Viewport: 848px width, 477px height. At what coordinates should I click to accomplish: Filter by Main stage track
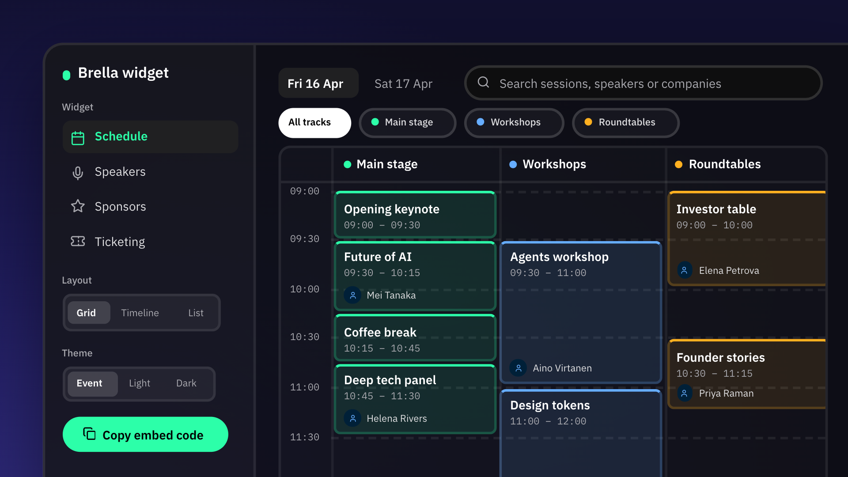pos(408,123)
